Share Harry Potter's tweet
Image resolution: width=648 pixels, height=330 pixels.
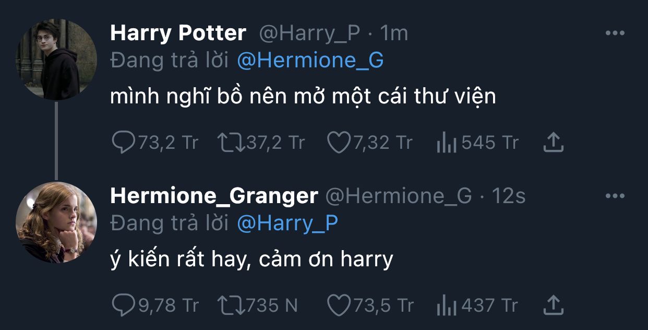[554, 142]
